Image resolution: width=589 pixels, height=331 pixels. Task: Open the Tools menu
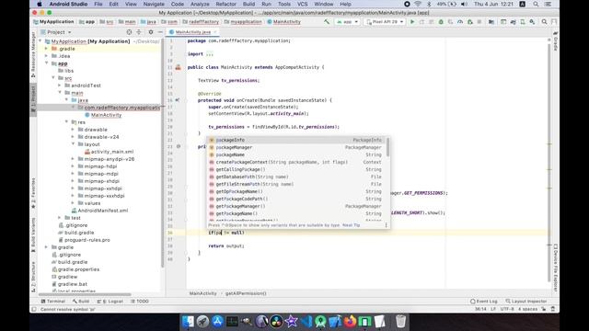click(284, 4)
